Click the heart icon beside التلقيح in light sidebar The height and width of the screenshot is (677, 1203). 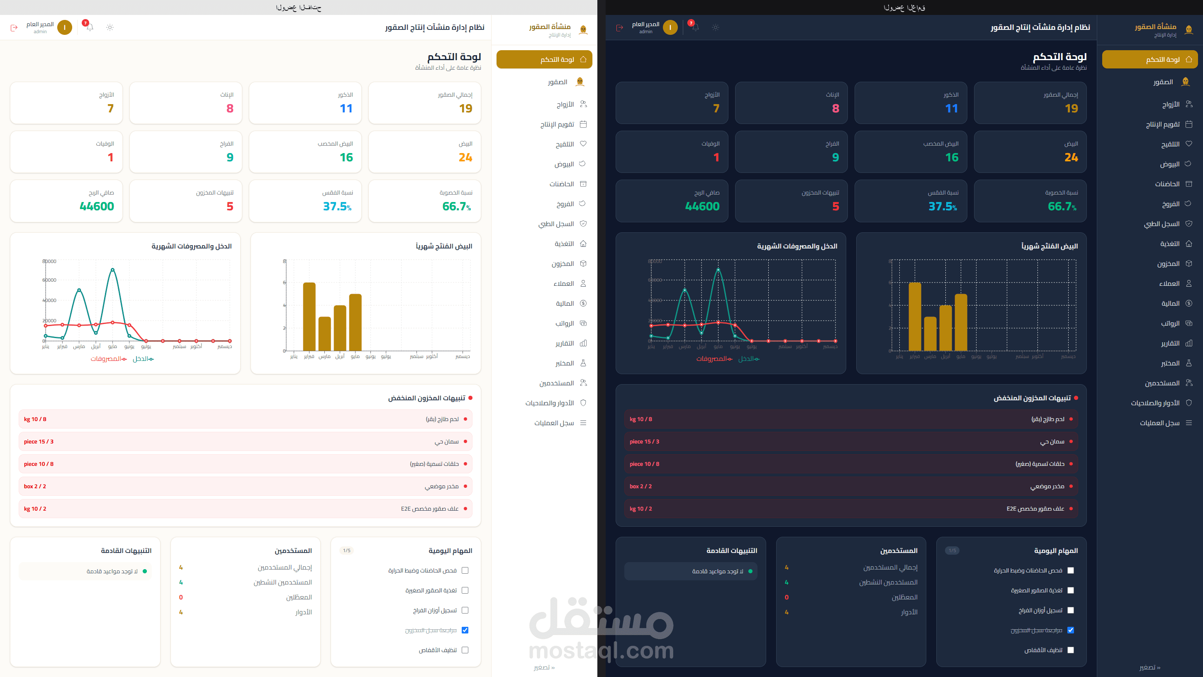click(x=583, y=144)
